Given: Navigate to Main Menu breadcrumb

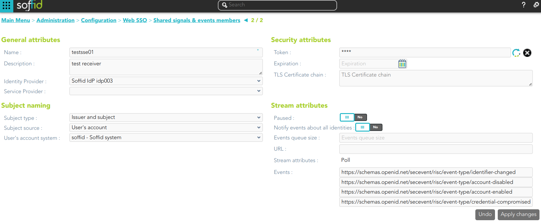Looking at the screenshot, I should [16, 20].
